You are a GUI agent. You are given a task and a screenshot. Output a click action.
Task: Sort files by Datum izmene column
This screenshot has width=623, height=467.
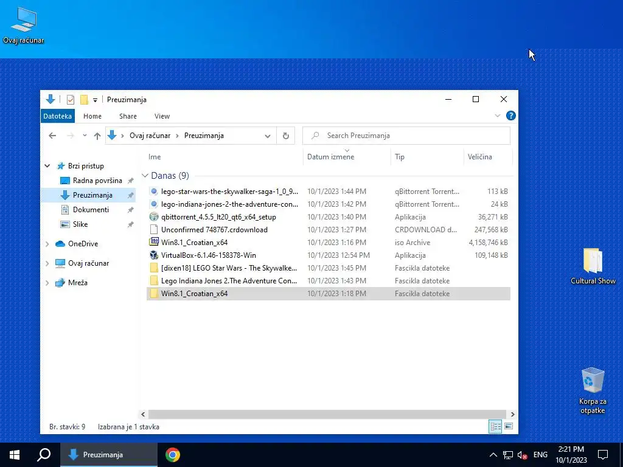[x=330, y=157]
